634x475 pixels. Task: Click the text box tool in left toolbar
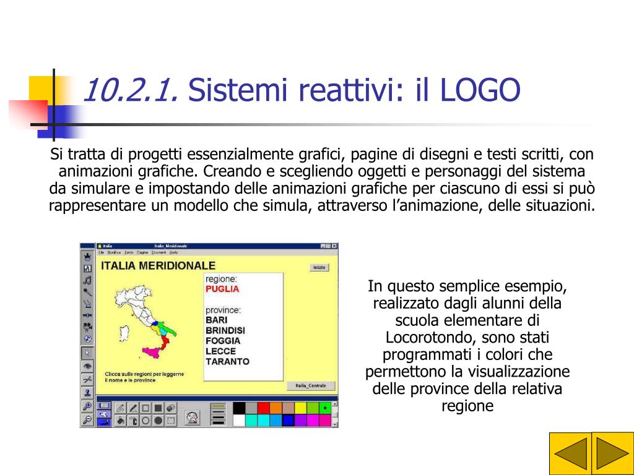pos(87,268)
